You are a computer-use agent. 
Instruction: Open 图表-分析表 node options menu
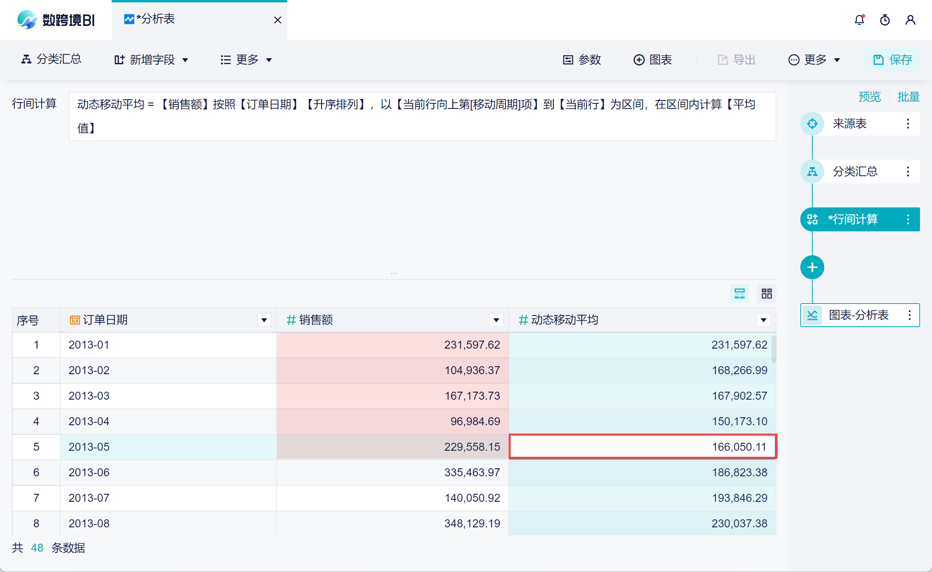coord(909,315)
